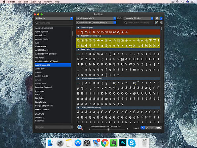Screen dimensions: 197x148
Task: Click the small A at slider start
Action: 90,129
